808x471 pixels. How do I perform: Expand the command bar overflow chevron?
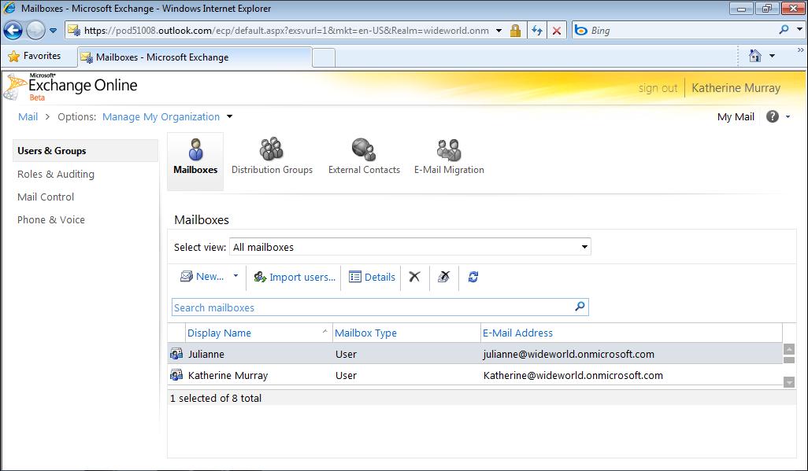(x=800, y=50)
